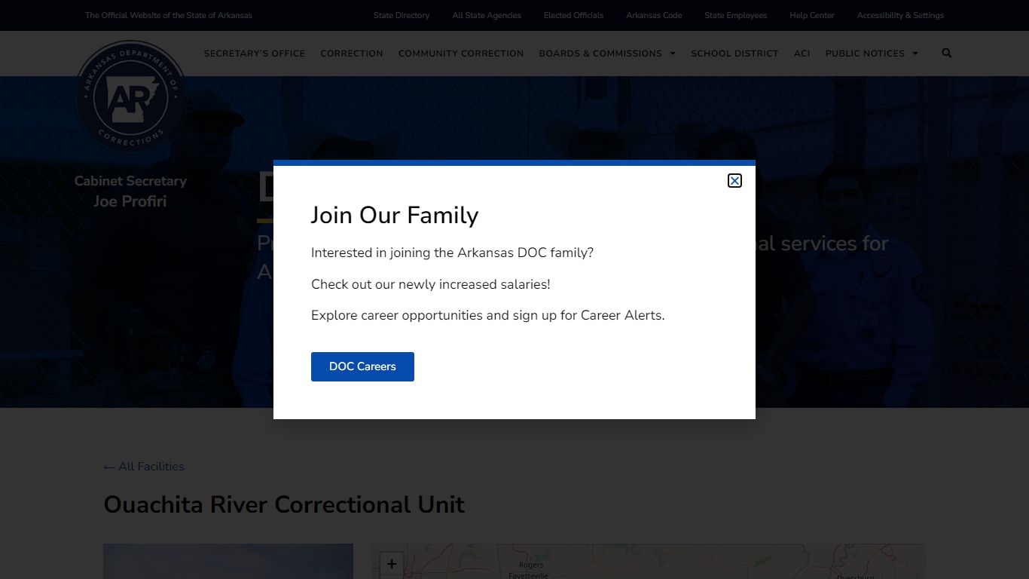Go to the Correction menu item

point(352,54)
